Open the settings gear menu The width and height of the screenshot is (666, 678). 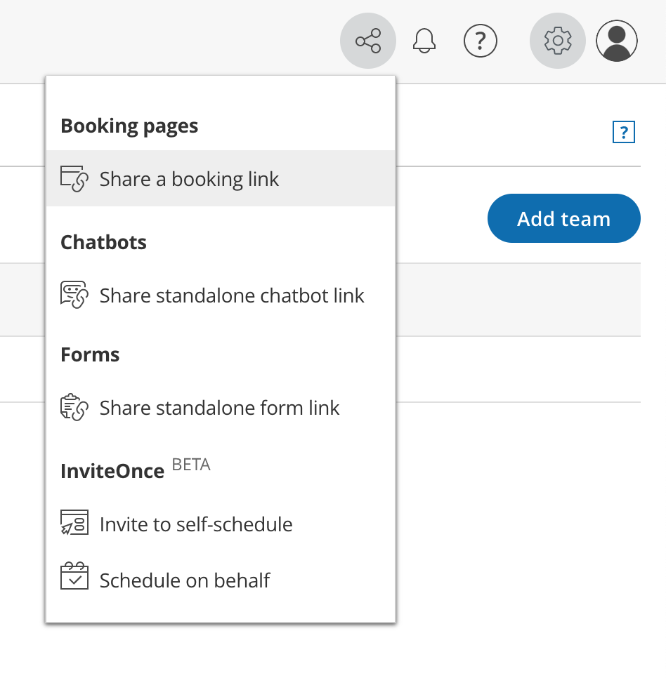click(557, 41)
